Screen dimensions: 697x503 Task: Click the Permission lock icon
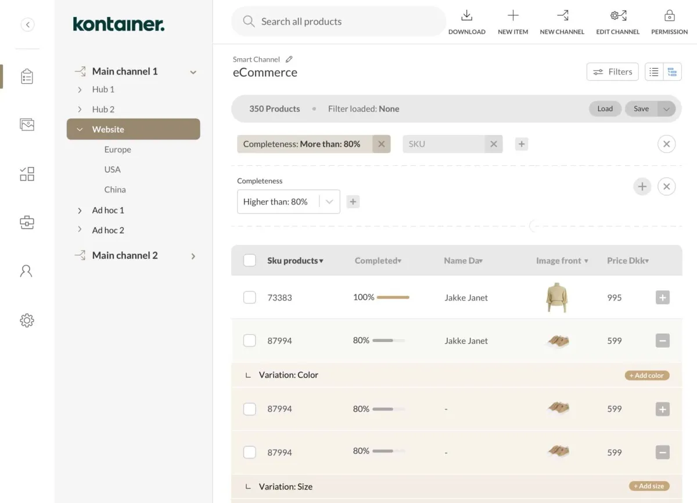[669, 16]
